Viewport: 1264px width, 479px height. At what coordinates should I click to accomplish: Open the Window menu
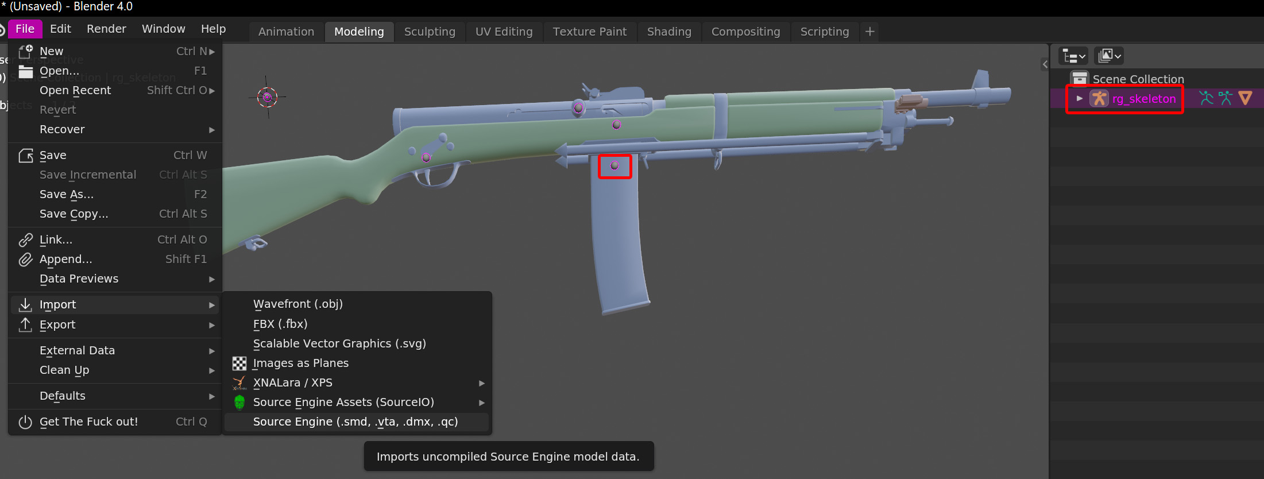pos(164,29)
